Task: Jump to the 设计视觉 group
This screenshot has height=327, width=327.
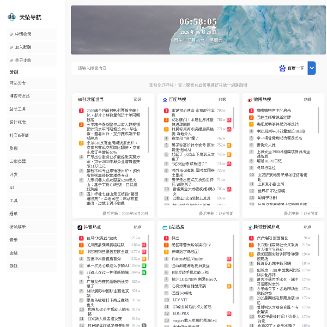Action: [32, 123]
